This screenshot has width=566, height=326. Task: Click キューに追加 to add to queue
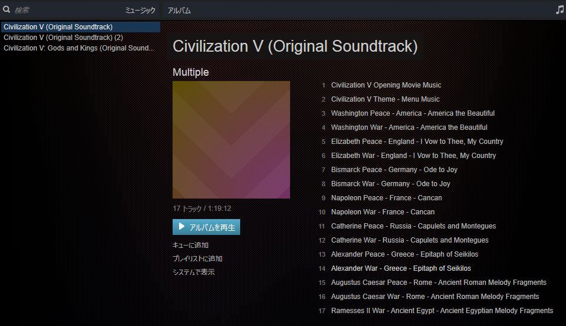tap(190, 245)
